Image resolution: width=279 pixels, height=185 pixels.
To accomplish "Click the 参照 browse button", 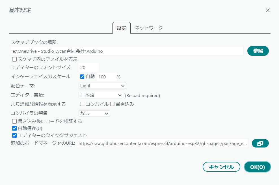I will (x=258, y=51).
